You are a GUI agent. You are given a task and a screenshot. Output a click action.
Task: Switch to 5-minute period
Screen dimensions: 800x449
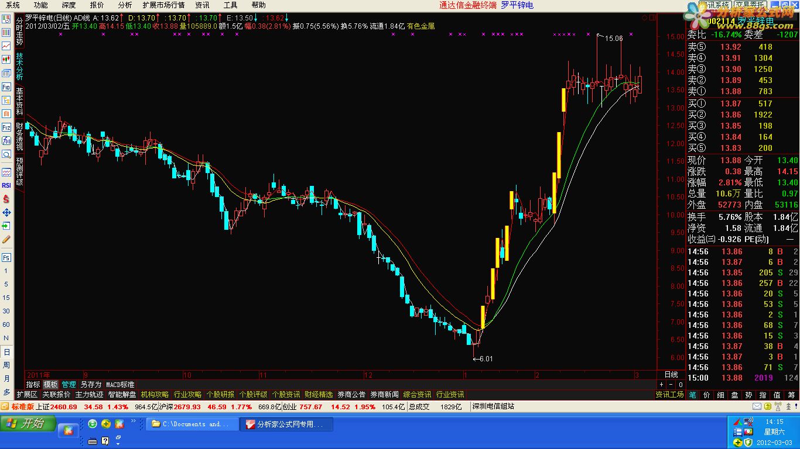[x=6, y=285]
